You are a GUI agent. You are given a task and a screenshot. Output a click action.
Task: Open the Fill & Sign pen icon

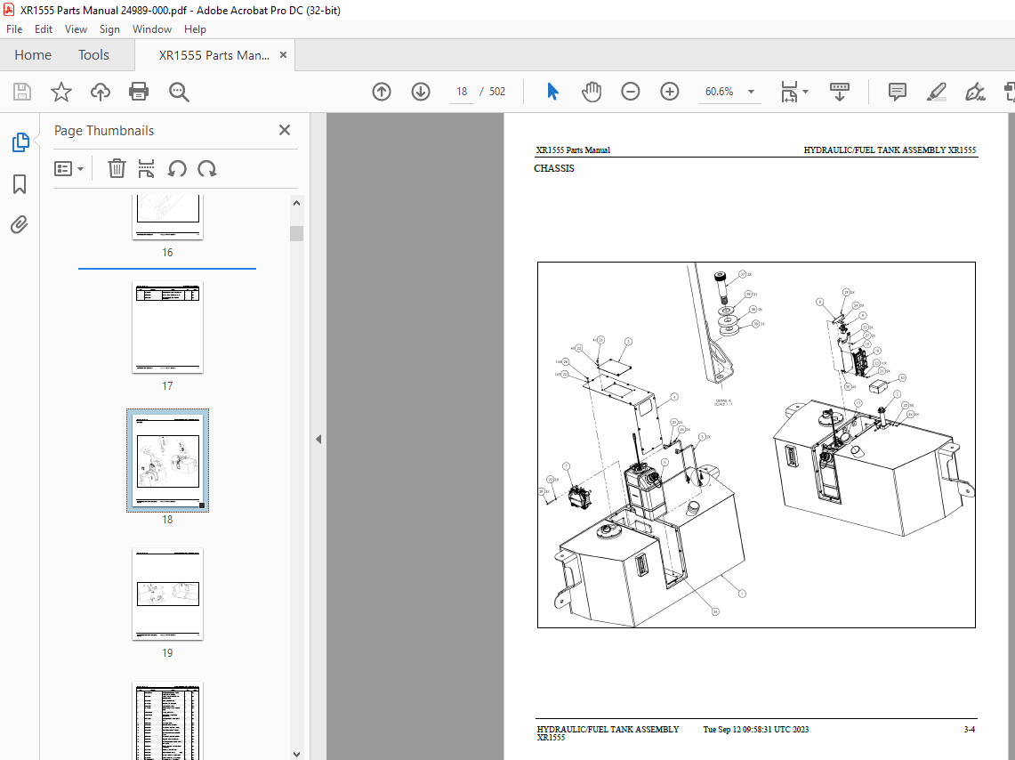point(975,91)
